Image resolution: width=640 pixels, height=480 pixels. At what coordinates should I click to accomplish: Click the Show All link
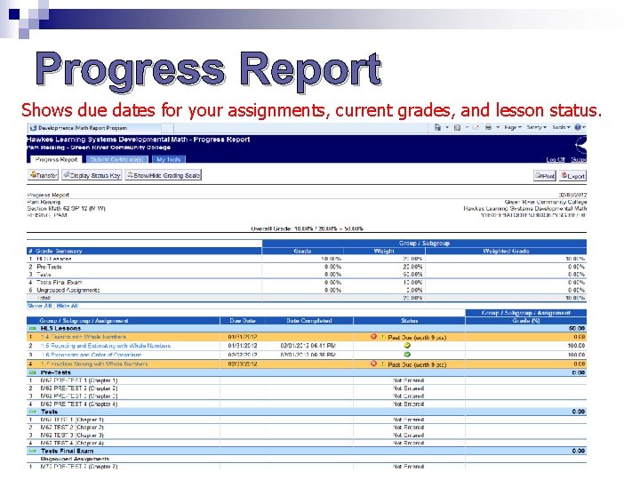pyautogui.click(x=40, y=306)
